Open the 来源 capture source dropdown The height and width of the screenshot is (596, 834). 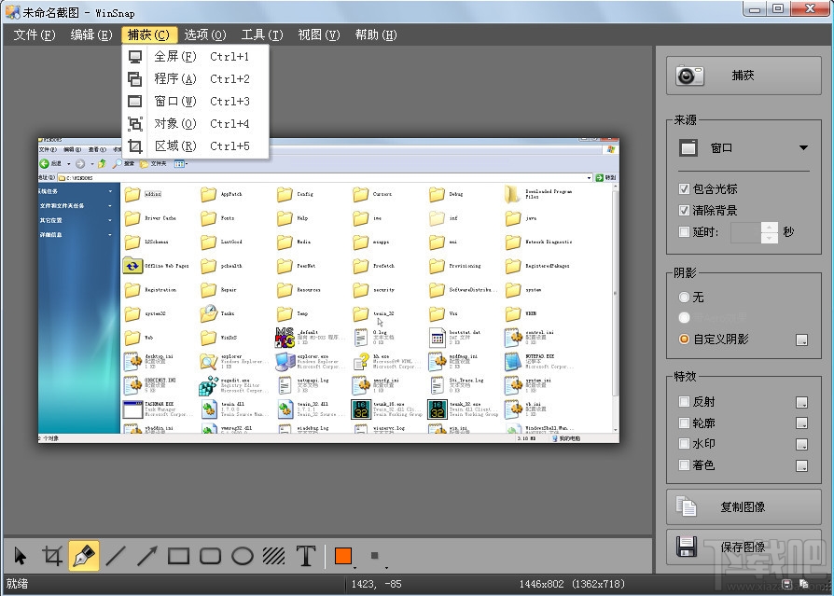click(x=804, y=147)
